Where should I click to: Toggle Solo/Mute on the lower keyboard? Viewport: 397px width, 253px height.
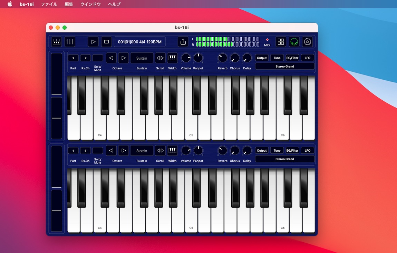pyautogui.click(x=98, y=151)
